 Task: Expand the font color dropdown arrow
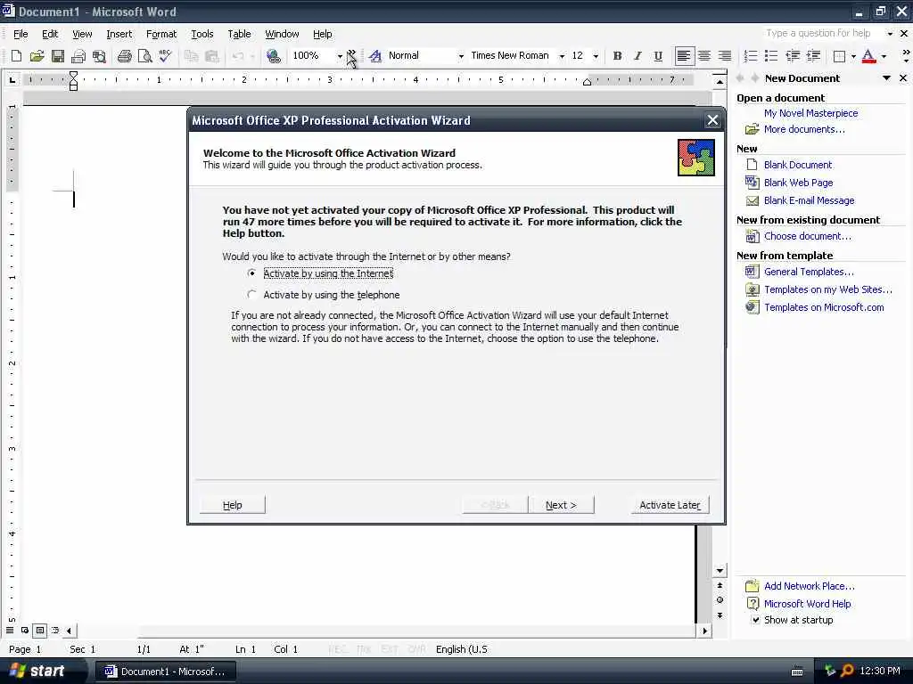click(x=884, y=56)
